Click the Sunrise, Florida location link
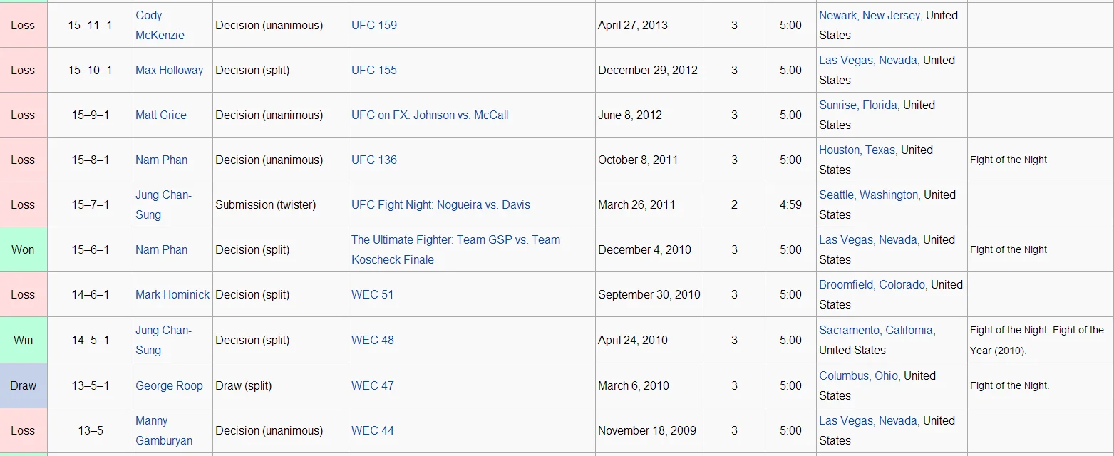This screenshot has width=1114, height=456. 857,105
